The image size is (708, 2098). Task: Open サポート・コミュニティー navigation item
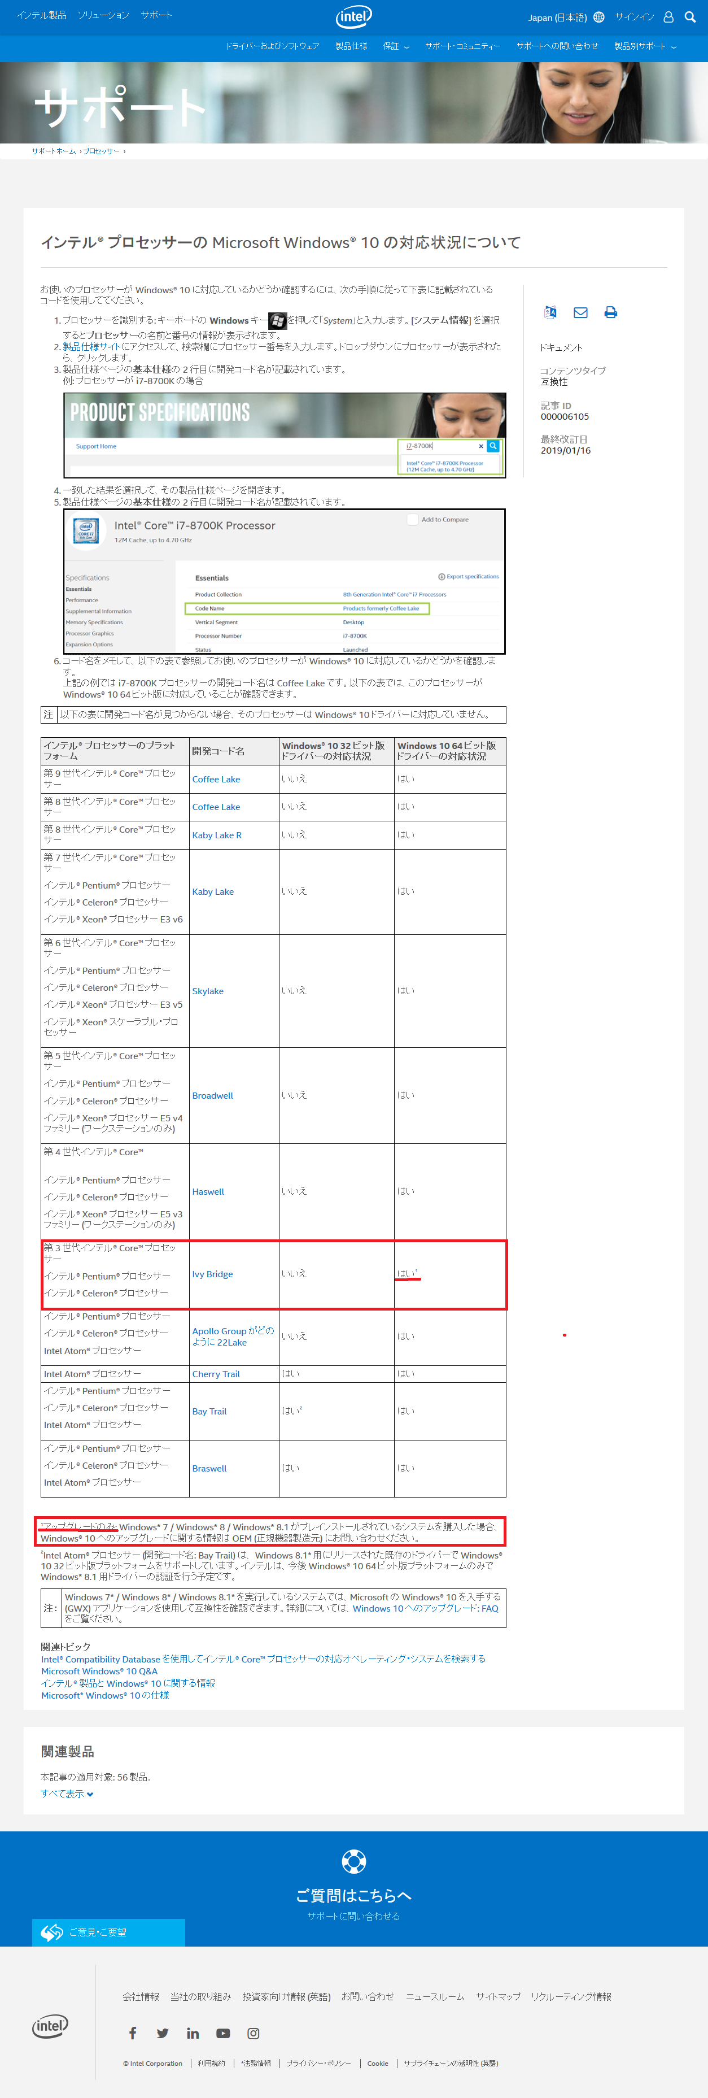462,46
